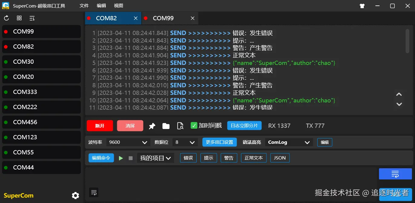The image size is (415, 203).
Task: Send the 警告 command button
Action: pyautogui.click(x=229, y=158)
